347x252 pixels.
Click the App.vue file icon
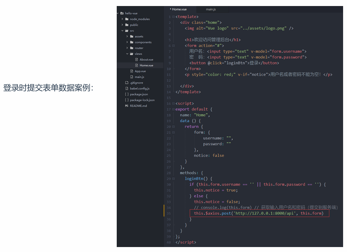click(132, 71)
